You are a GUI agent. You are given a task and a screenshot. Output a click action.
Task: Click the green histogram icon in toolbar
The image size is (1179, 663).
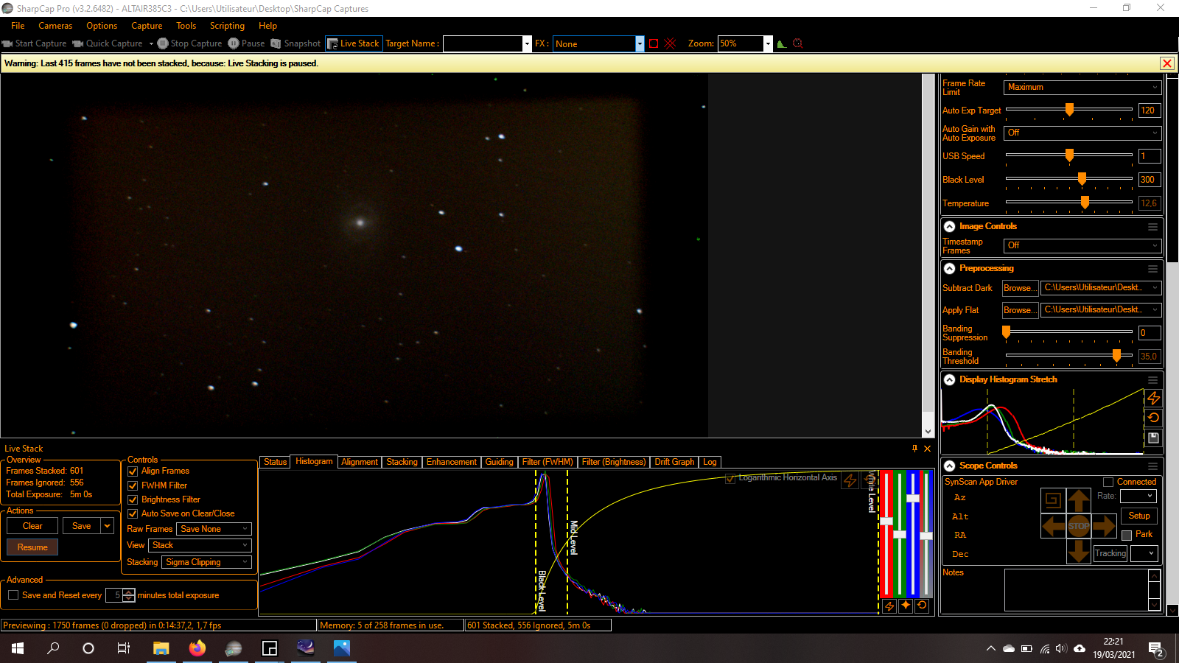[782, 43]
